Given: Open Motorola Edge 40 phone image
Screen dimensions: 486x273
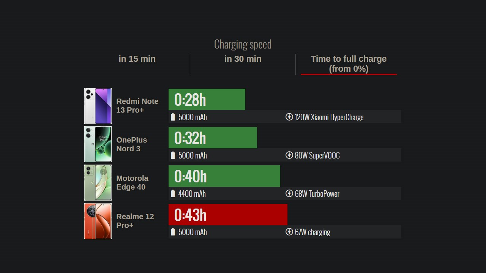Looking at the screenshot, I should point(98,182).
